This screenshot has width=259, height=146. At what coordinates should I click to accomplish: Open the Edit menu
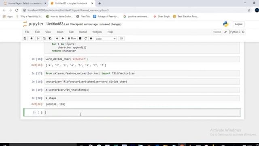(37, 32)
